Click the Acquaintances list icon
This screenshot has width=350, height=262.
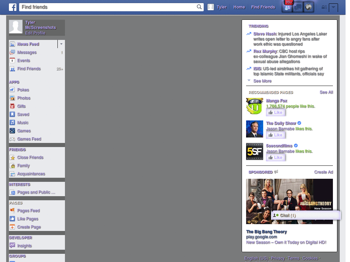[x=12, y=174]
